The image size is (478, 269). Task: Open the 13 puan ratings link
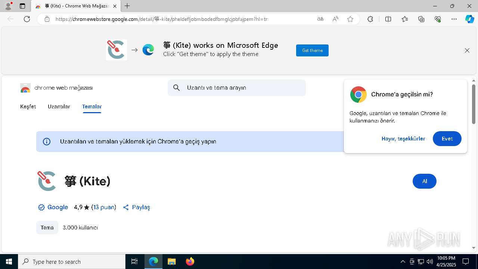click(x=104, y=207)
